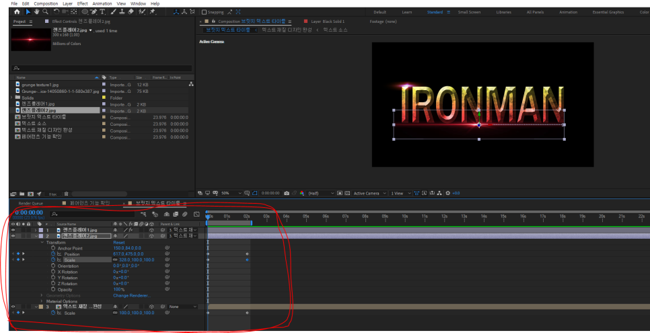Expand Geometry Options group

click(42, 295)
